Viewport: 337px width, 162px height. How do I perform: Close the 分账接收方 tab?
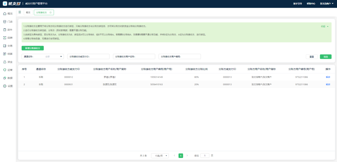pyautogui.click(x=51, y=12)
